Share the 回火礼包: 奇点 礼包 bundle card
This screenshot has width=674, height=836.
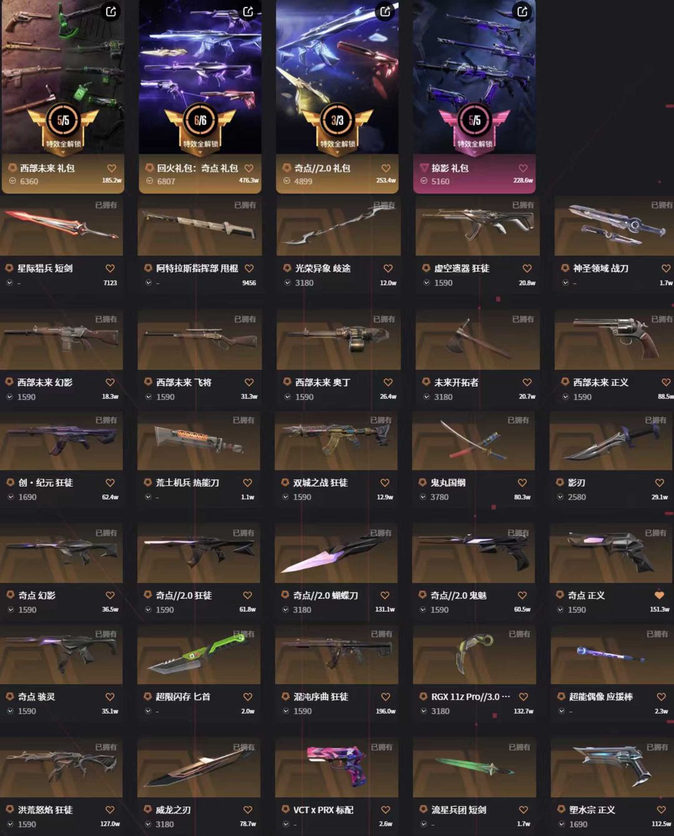tap(248, 11)
